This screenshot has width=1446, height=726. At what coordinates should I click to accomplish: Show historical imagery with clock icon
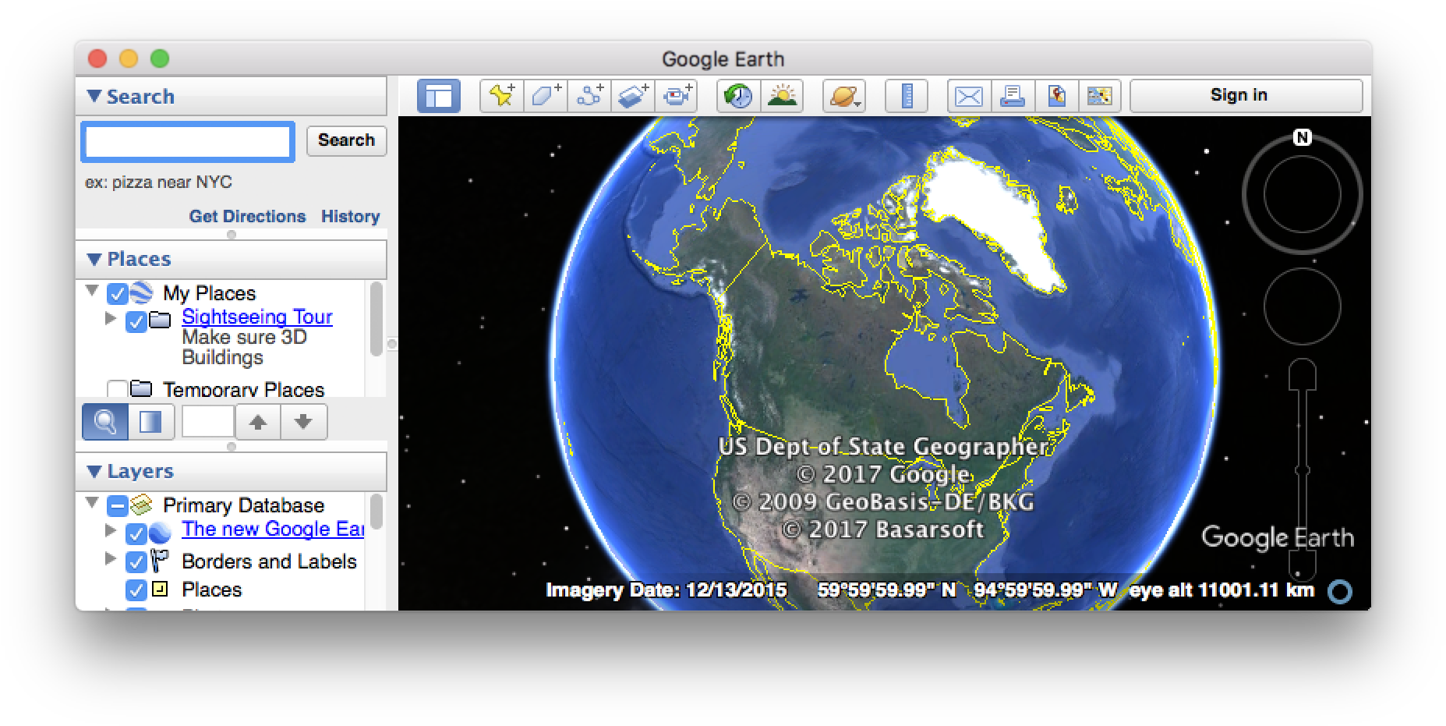(737, 96)
